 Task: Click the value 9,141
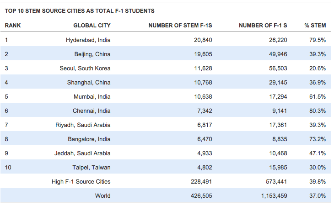click(280, 111)
